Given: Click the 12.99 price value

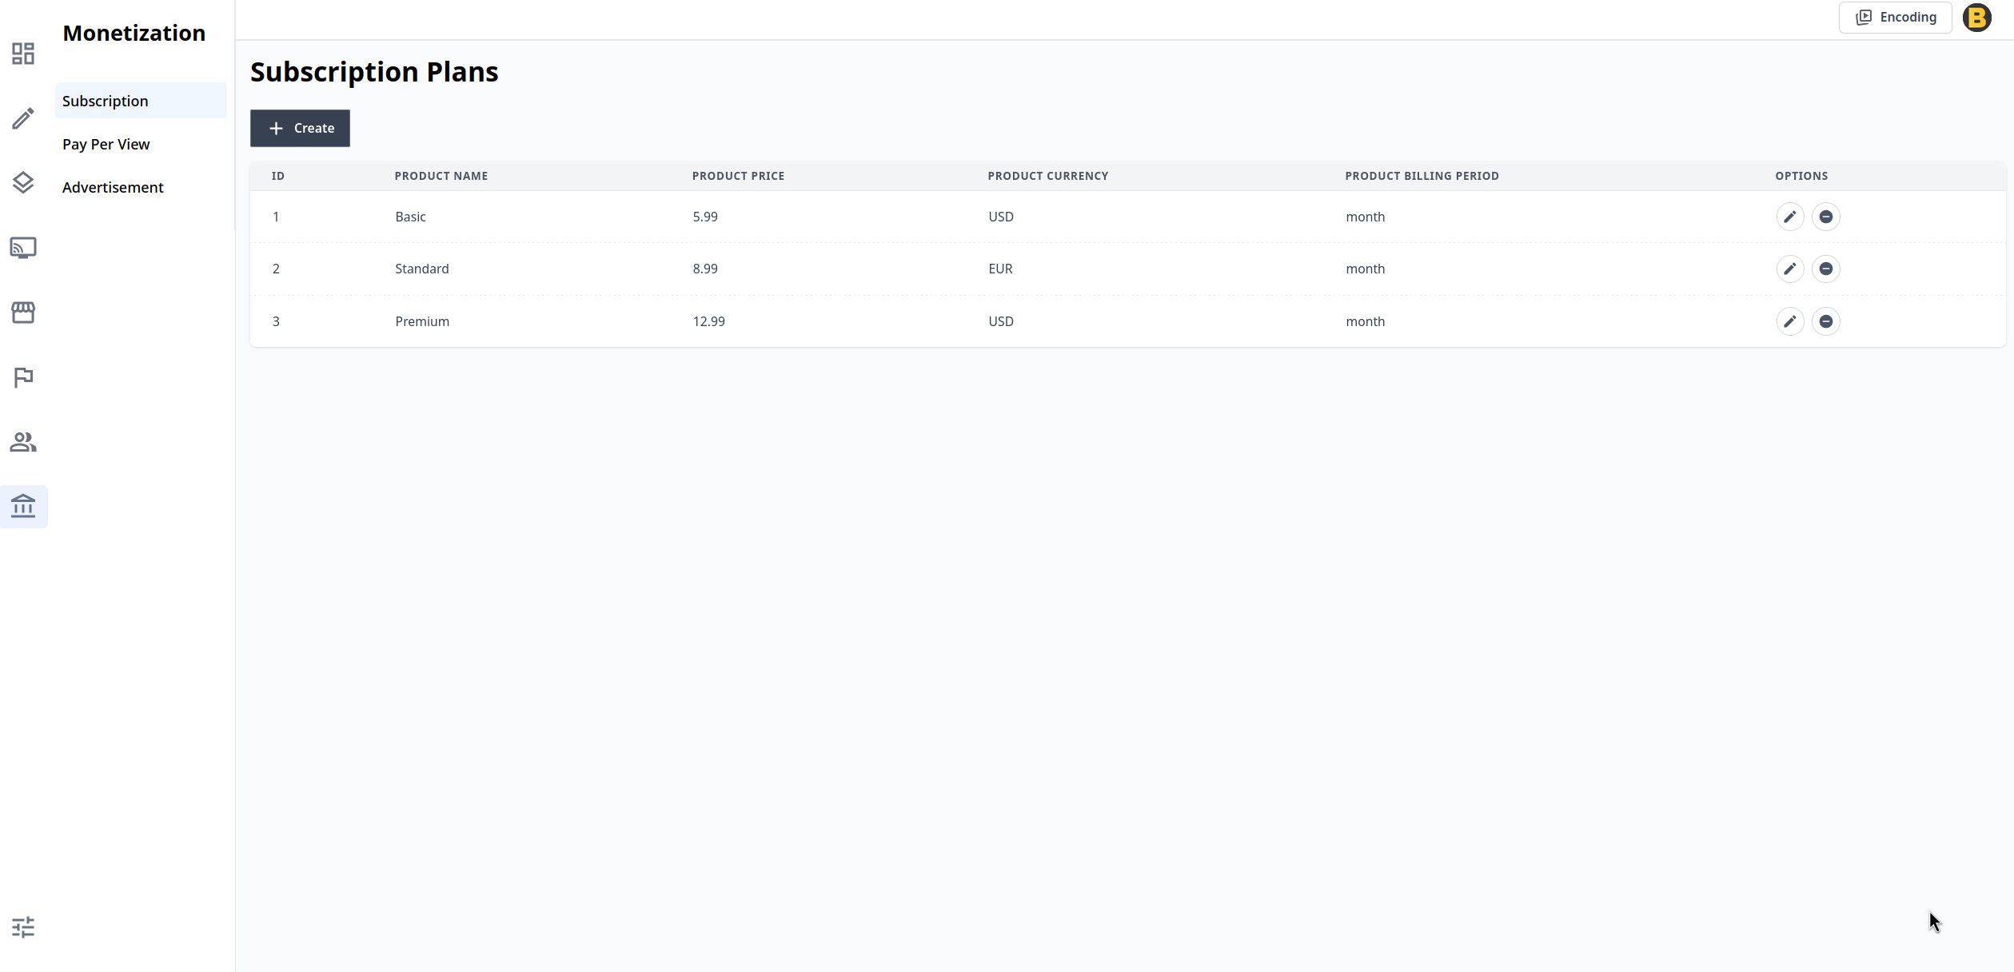Looking at the screenshot, I should [x=709, y=321].
